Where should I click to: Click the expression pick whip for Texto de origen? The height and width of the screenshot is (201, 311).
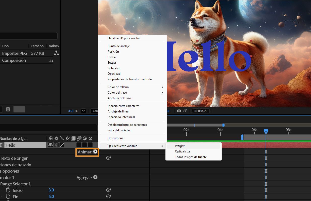[108, 158]
